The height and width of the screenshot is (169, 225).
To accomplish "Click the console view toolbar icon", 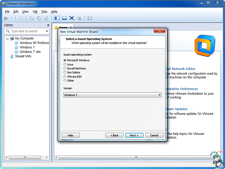I will coord(90,18).
